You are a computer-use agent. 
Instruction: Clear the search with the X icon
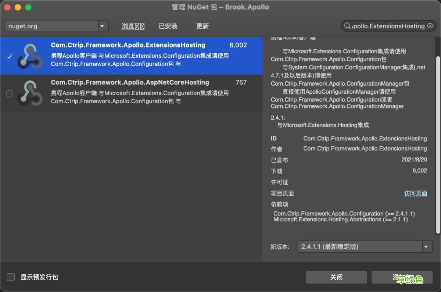click(x=430, y=26)
